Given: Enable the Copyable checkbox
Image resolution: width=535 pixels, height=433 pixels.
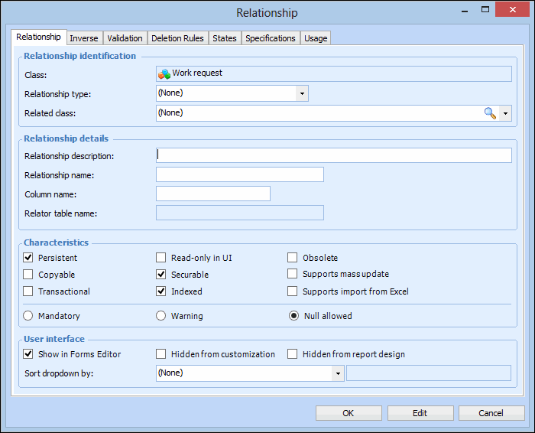Looking at the screenshot, I should click(29, 275).
